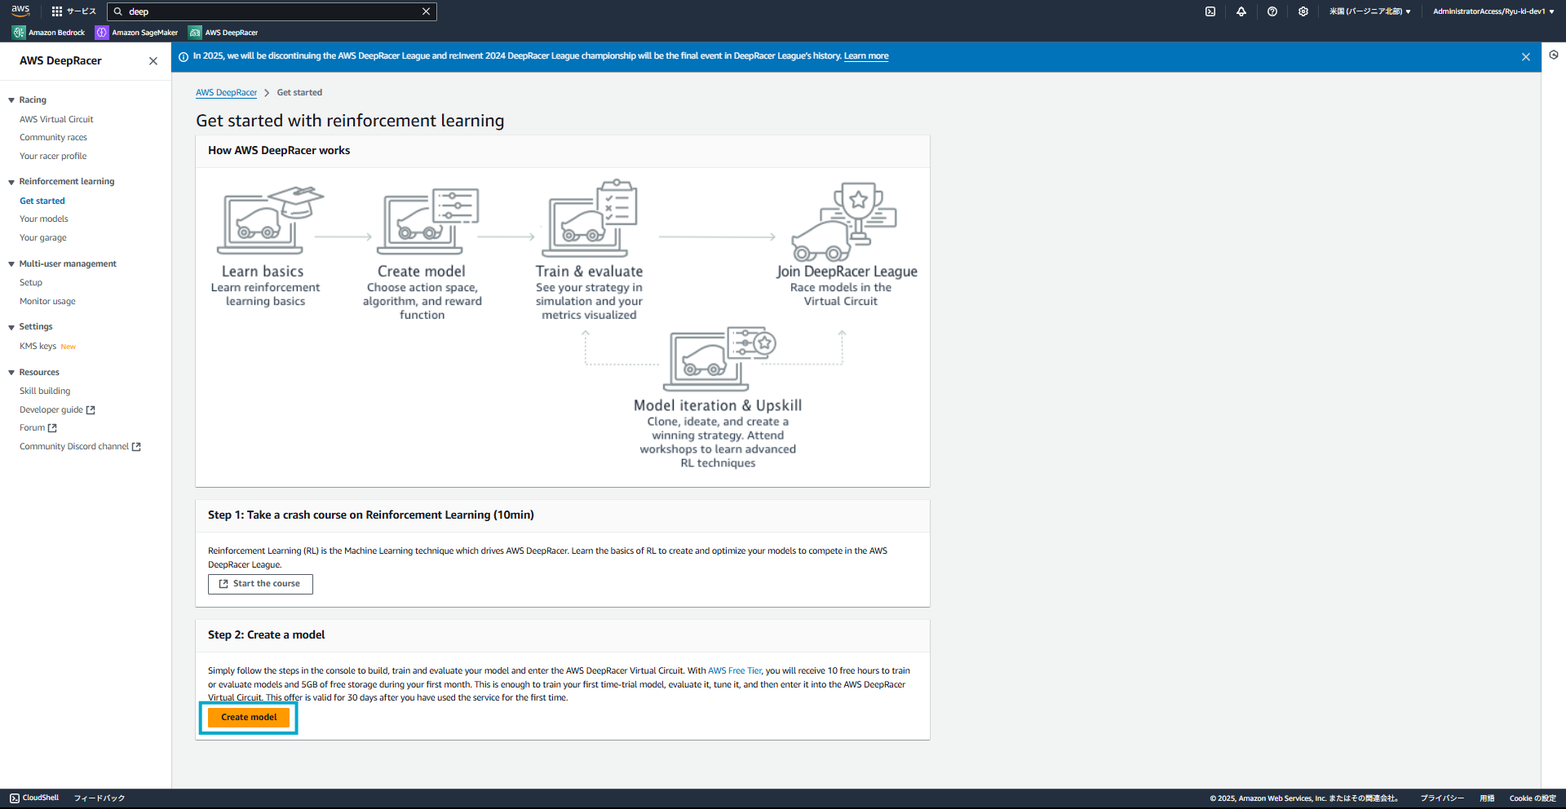The height and width of the screenshot is (809, 1566).
Task: Click the AWS logo home icon
Action: coord(20,11)
